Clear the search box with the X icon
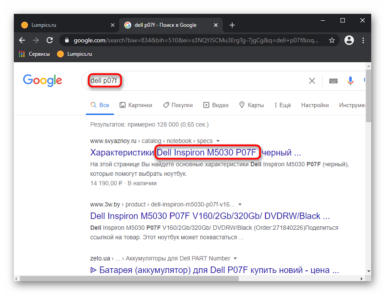The image size is (385, 295). coord(312,81)
